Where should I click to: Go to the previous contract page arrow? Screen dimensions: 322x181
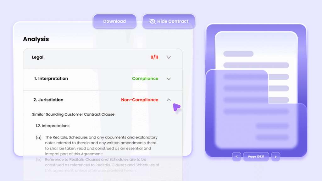(236, 156)
